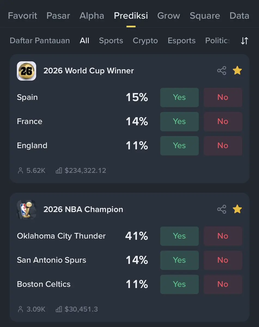This screenshot has width=259, height=327.
Task: Choose No for France
Action: pos(223,121)
